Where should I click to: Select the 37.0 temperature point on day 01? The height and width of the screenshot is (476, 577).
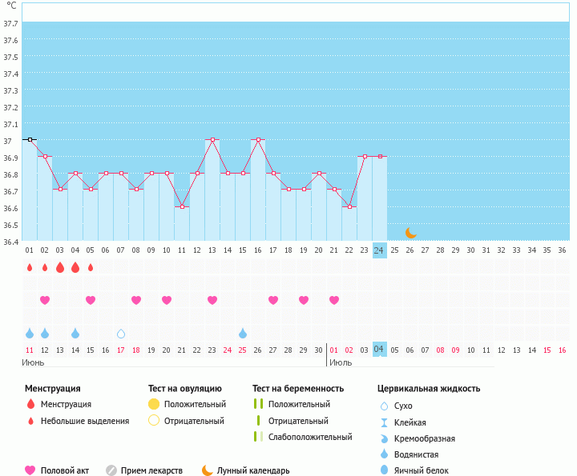point(30,140)
